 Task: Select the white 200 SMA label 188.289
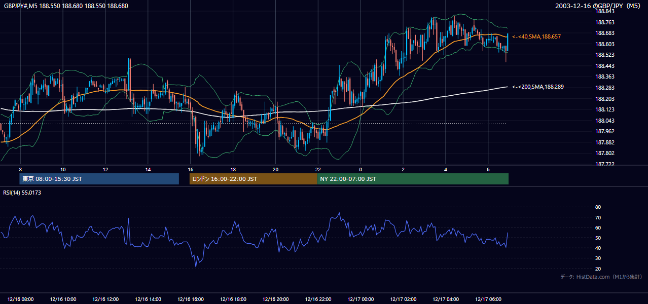coord(538,87)
